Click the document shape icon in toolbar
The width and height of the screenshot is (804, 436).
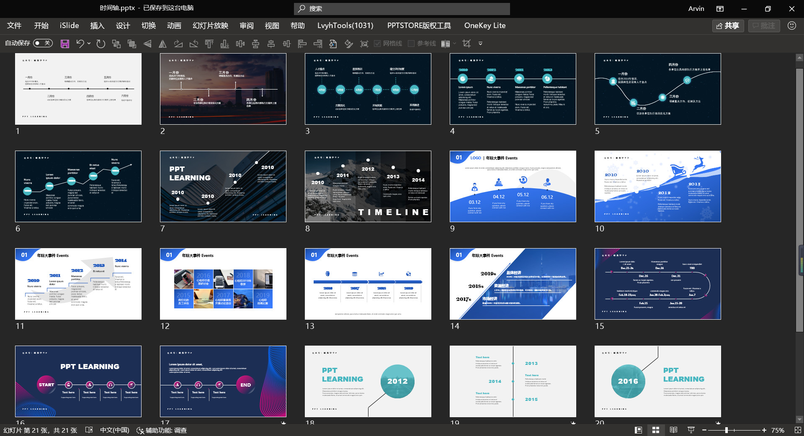click(333, 44)
